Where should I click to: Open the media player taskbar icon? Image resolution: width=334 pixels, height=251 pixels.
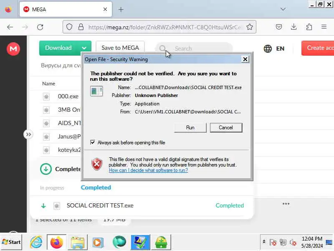(98, 243)
